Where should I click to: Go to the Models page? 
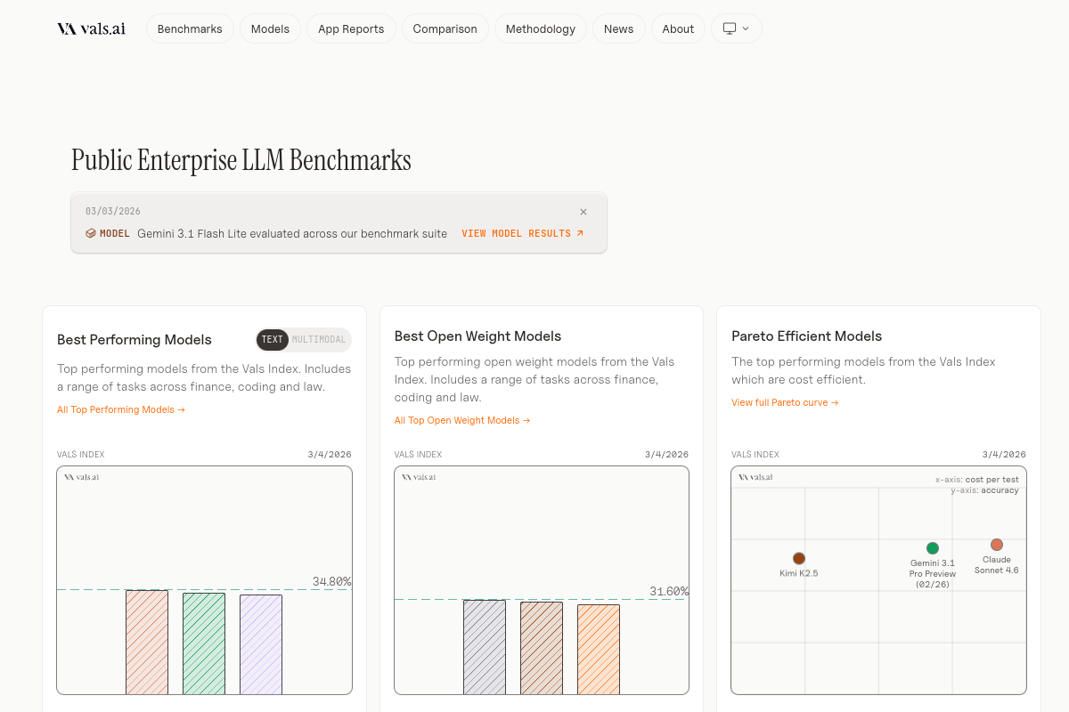pyautogui.click(x=270, y=28)
